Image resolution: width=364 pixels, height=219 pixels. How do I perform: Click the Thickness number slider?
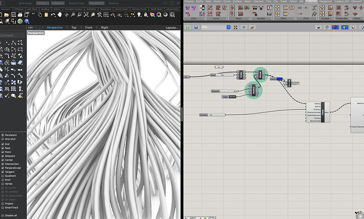pyautogui.click(x=212, y=115)
